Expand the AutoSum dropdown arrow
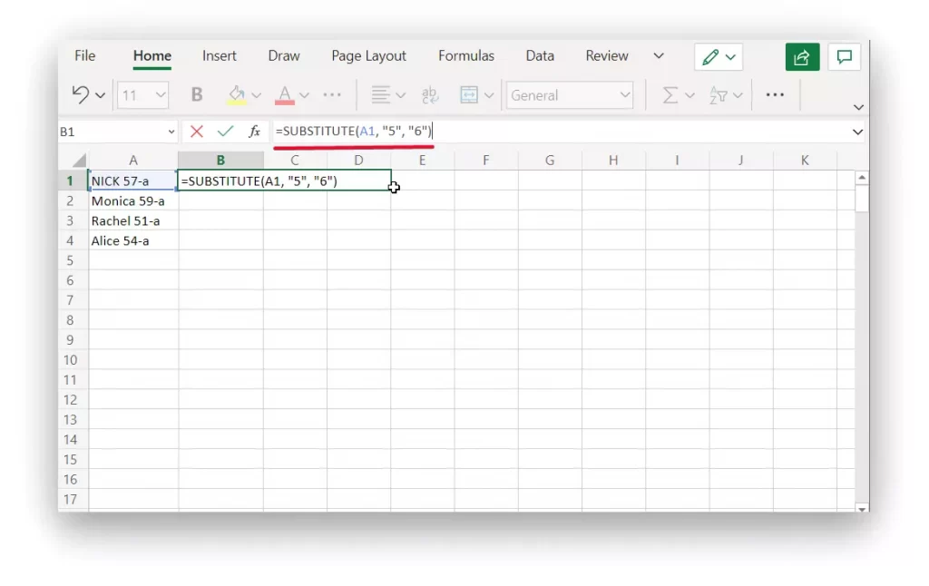The width and height of the screenshot is (929, 586). coord(689,95)
